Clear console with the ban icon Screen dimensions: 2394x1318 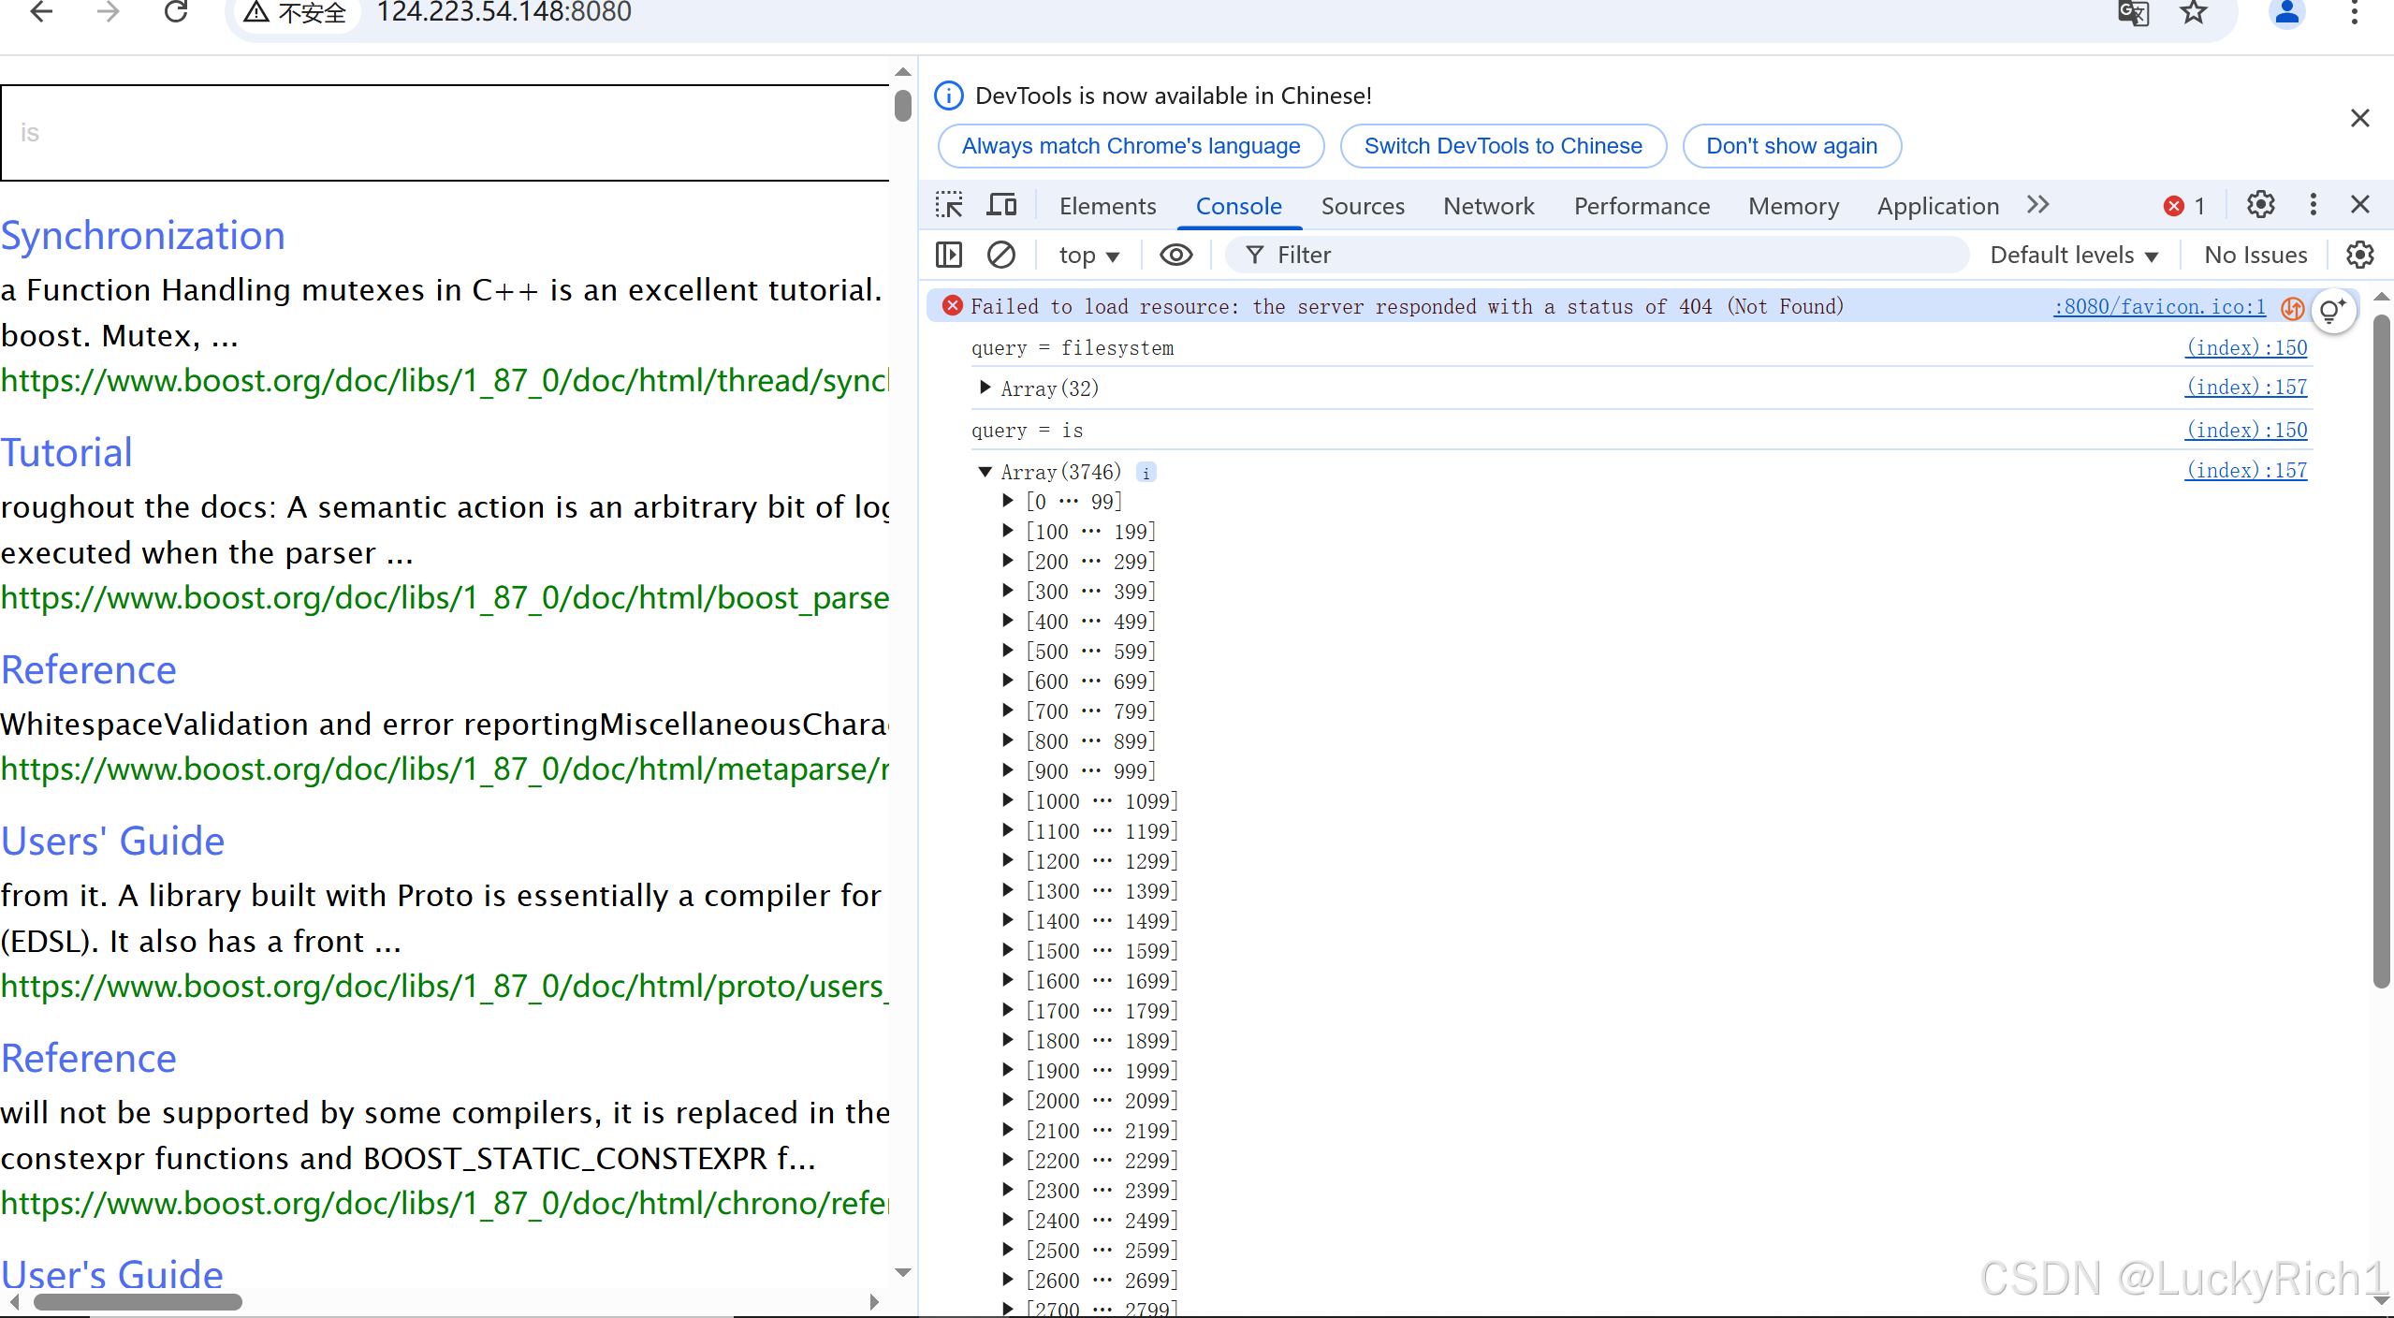pyautogui.click(x=1000, y=255)
